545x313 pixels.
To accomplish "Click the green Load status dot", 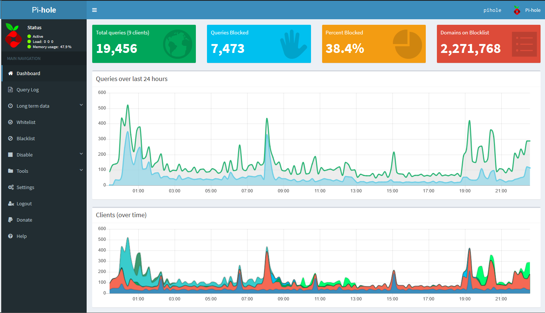I will [29, 41].
